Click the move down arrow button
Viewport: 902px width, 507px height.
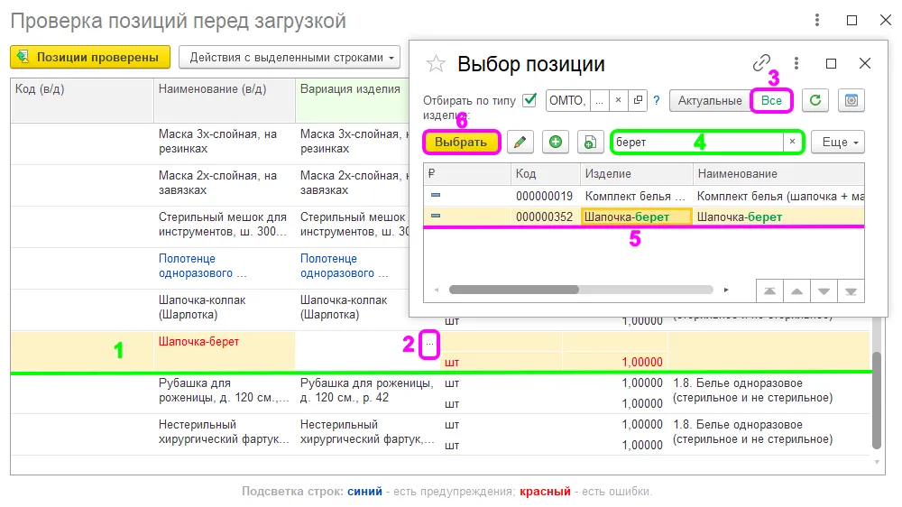pos(824,291)
